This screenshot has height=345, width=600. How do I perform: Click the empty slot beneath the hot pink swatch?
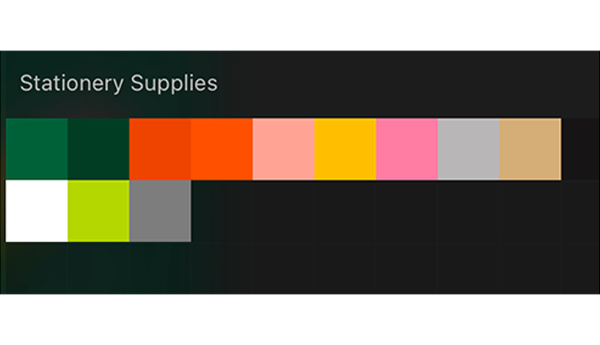pyautogui.click(x=407, y=210)
